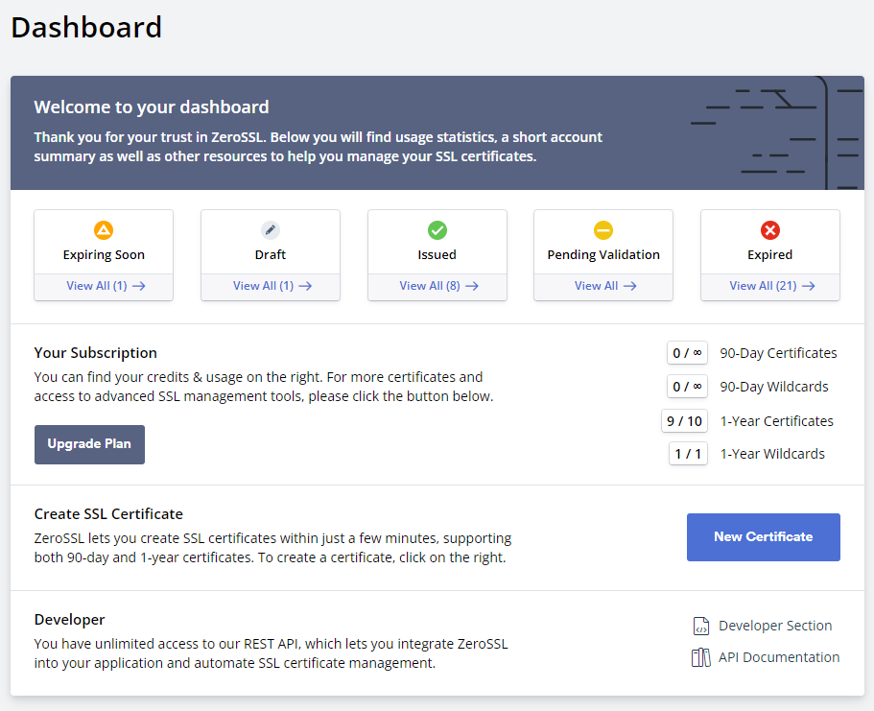View all 21 expired certificates

pyautogui.click(x=771, y=286)
